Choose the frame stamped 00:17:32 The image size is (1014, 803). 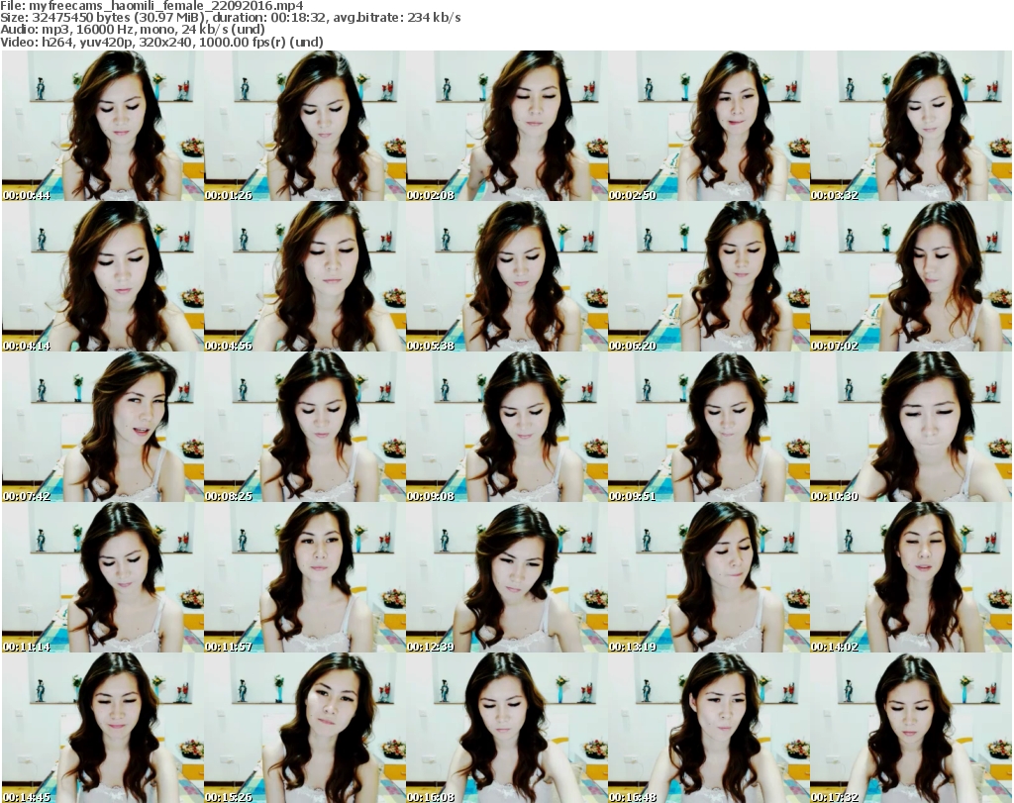pos(911,728)
